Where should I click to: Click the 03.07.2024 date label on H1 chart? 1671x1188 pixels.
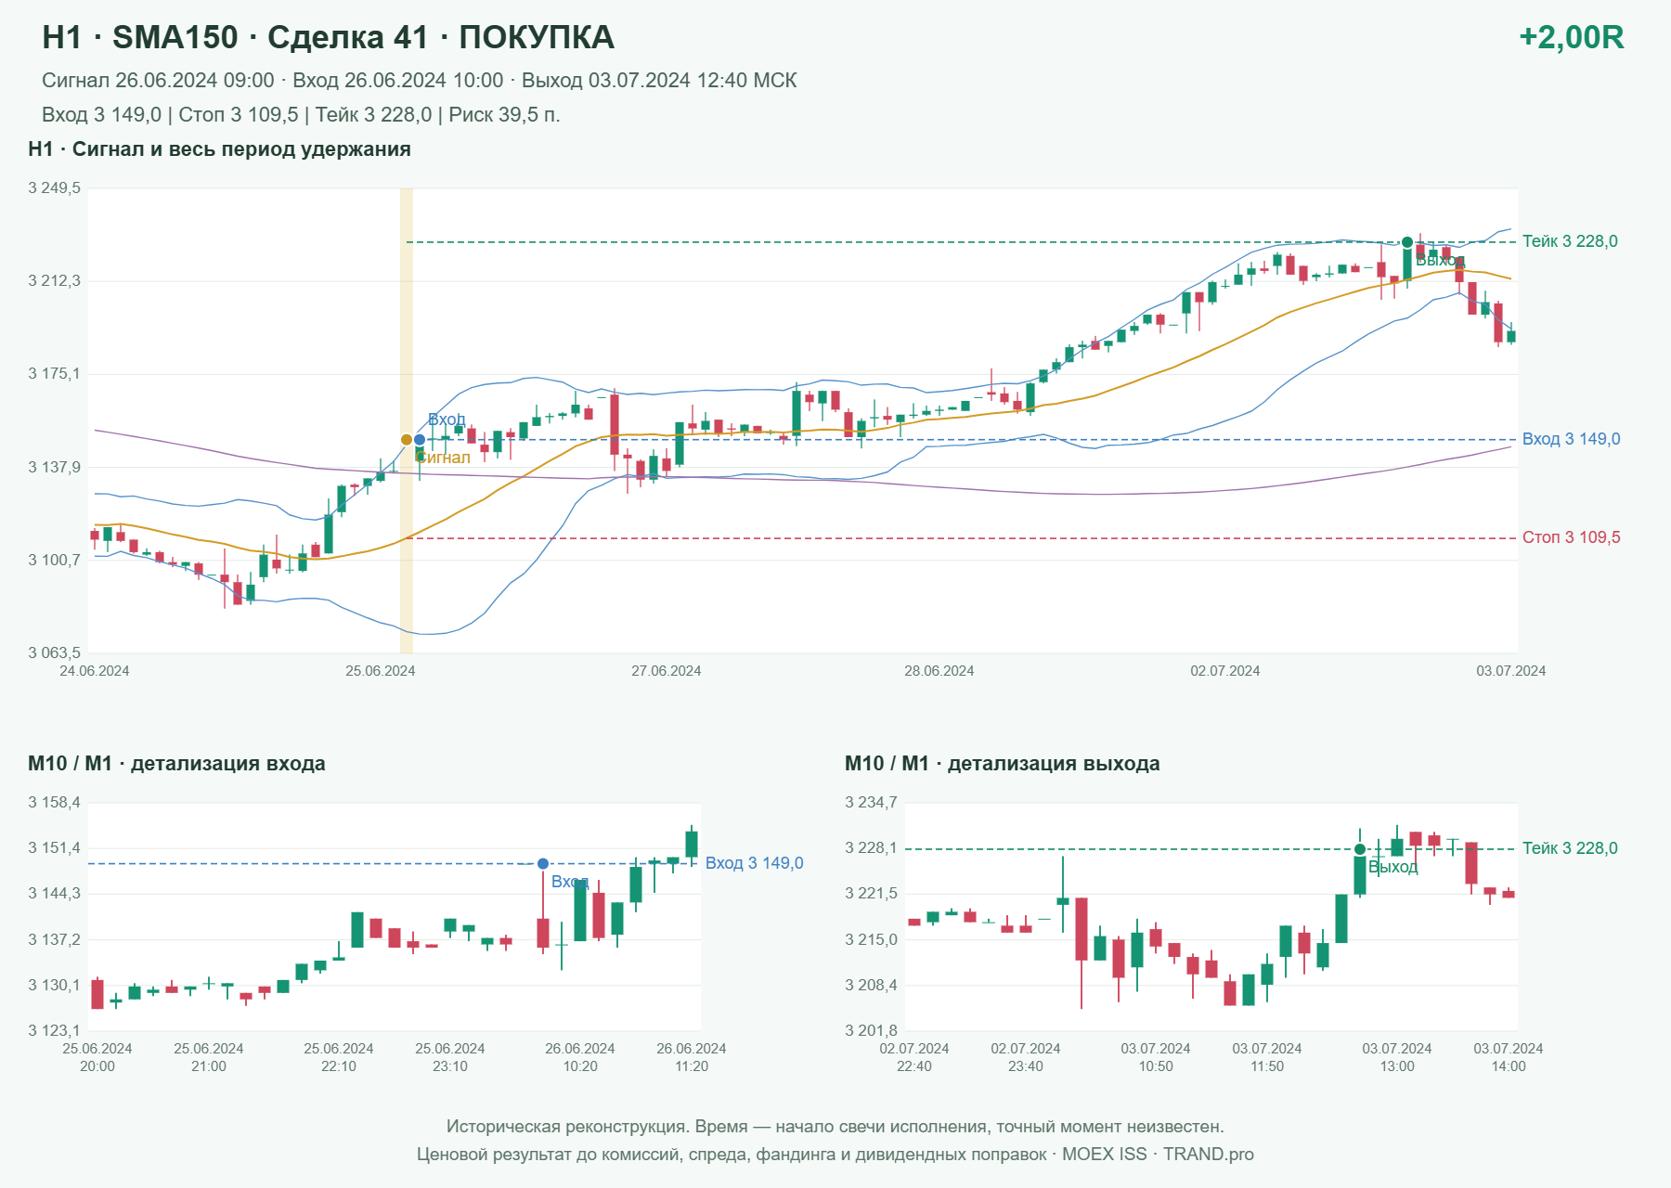[1511, 671]
